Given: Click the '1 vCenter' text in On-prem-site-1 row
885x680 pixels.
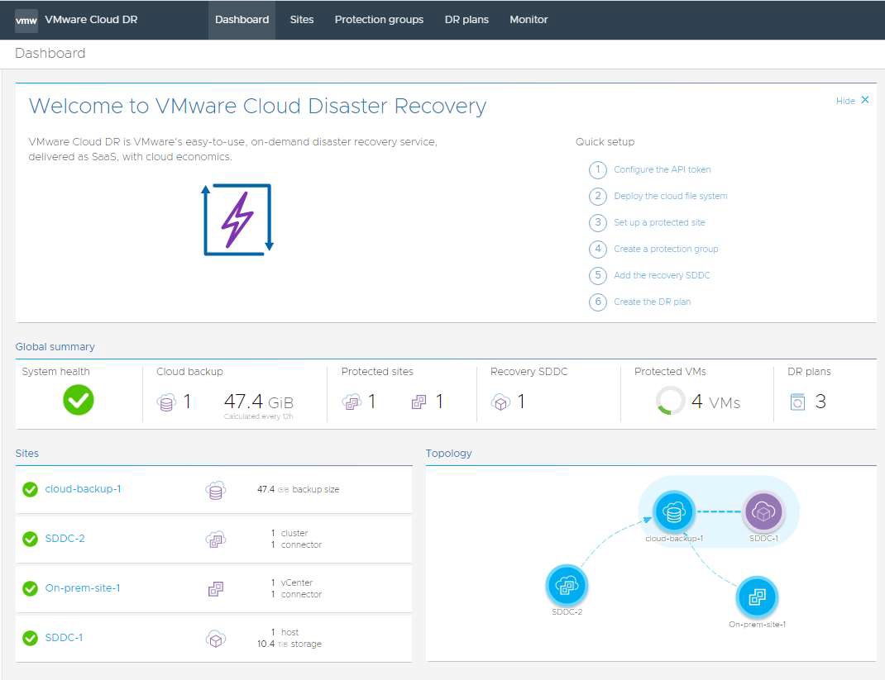Looking at the screenshot, I should (x=292, y=583).
